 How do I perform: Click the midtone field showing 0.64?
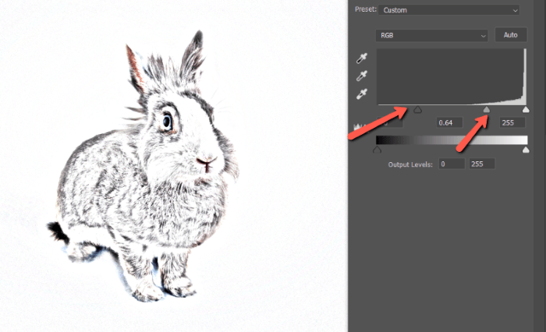(449, 123)
